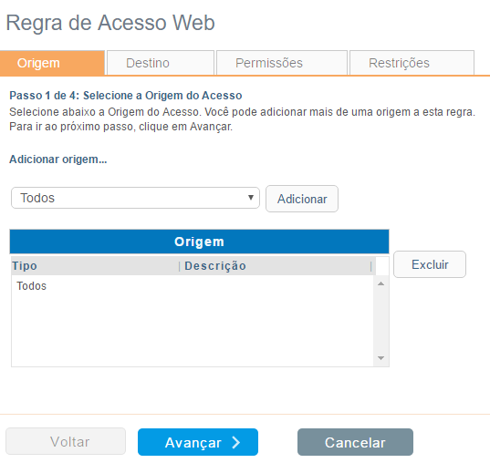Click the Origem list vertical scrollbar track

381,321
